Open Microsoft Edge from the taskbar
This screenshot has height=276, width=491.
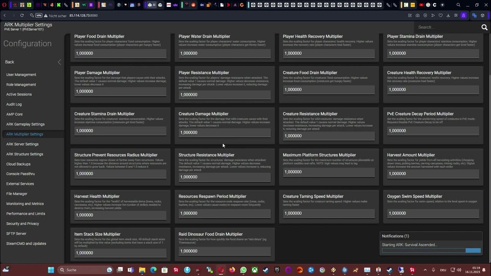(x=153, y=270)
